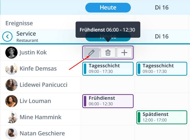Click Liv Louman's avatar photo
The image size is (190, 140).
coord(11,101)
